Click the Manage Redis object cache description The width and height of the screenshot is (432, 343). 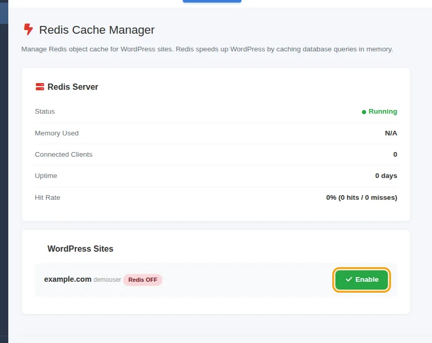tap(207, 49)
